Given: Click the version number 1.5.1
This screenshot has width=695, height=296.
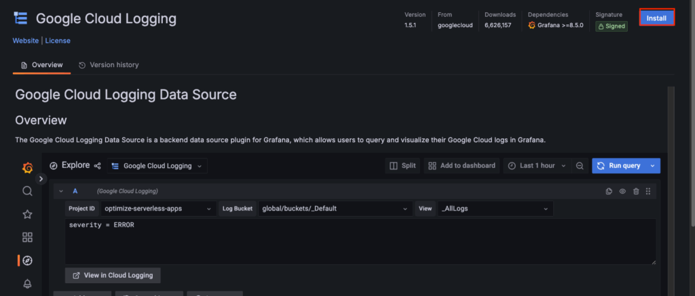Looking at the screenshot, I should click(x=411, y=26).
